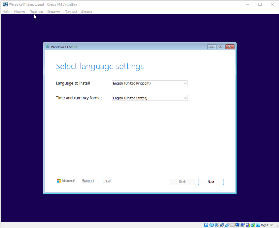Maximize the Windows 11 Setup dialog
The width and height of the screenshot is (279, 228).
(220, 47)
